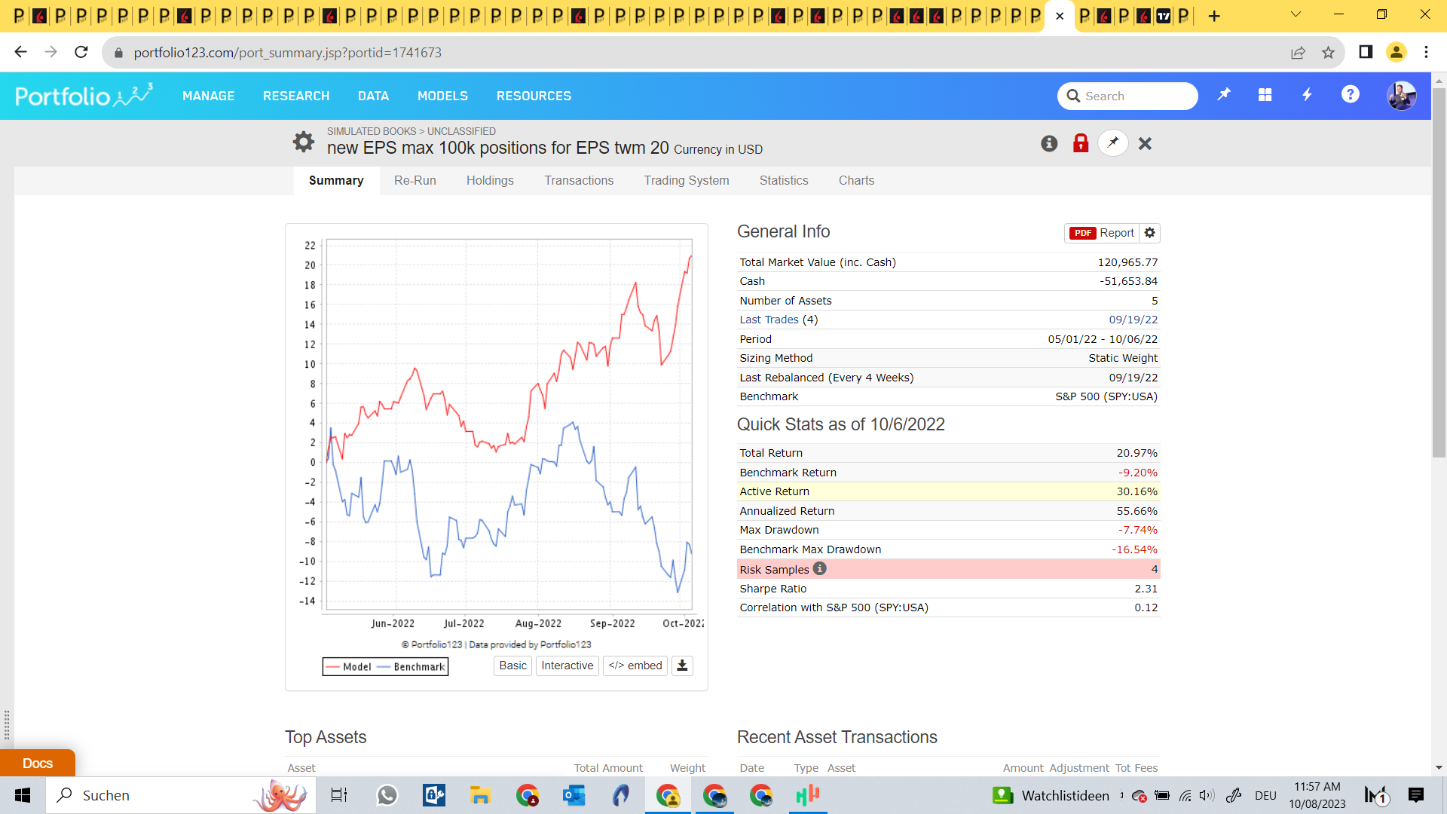The width and height of the screenshot is (1447, 814).
Task: Open the MANAGE menu
Action: [x=208, y=96]
